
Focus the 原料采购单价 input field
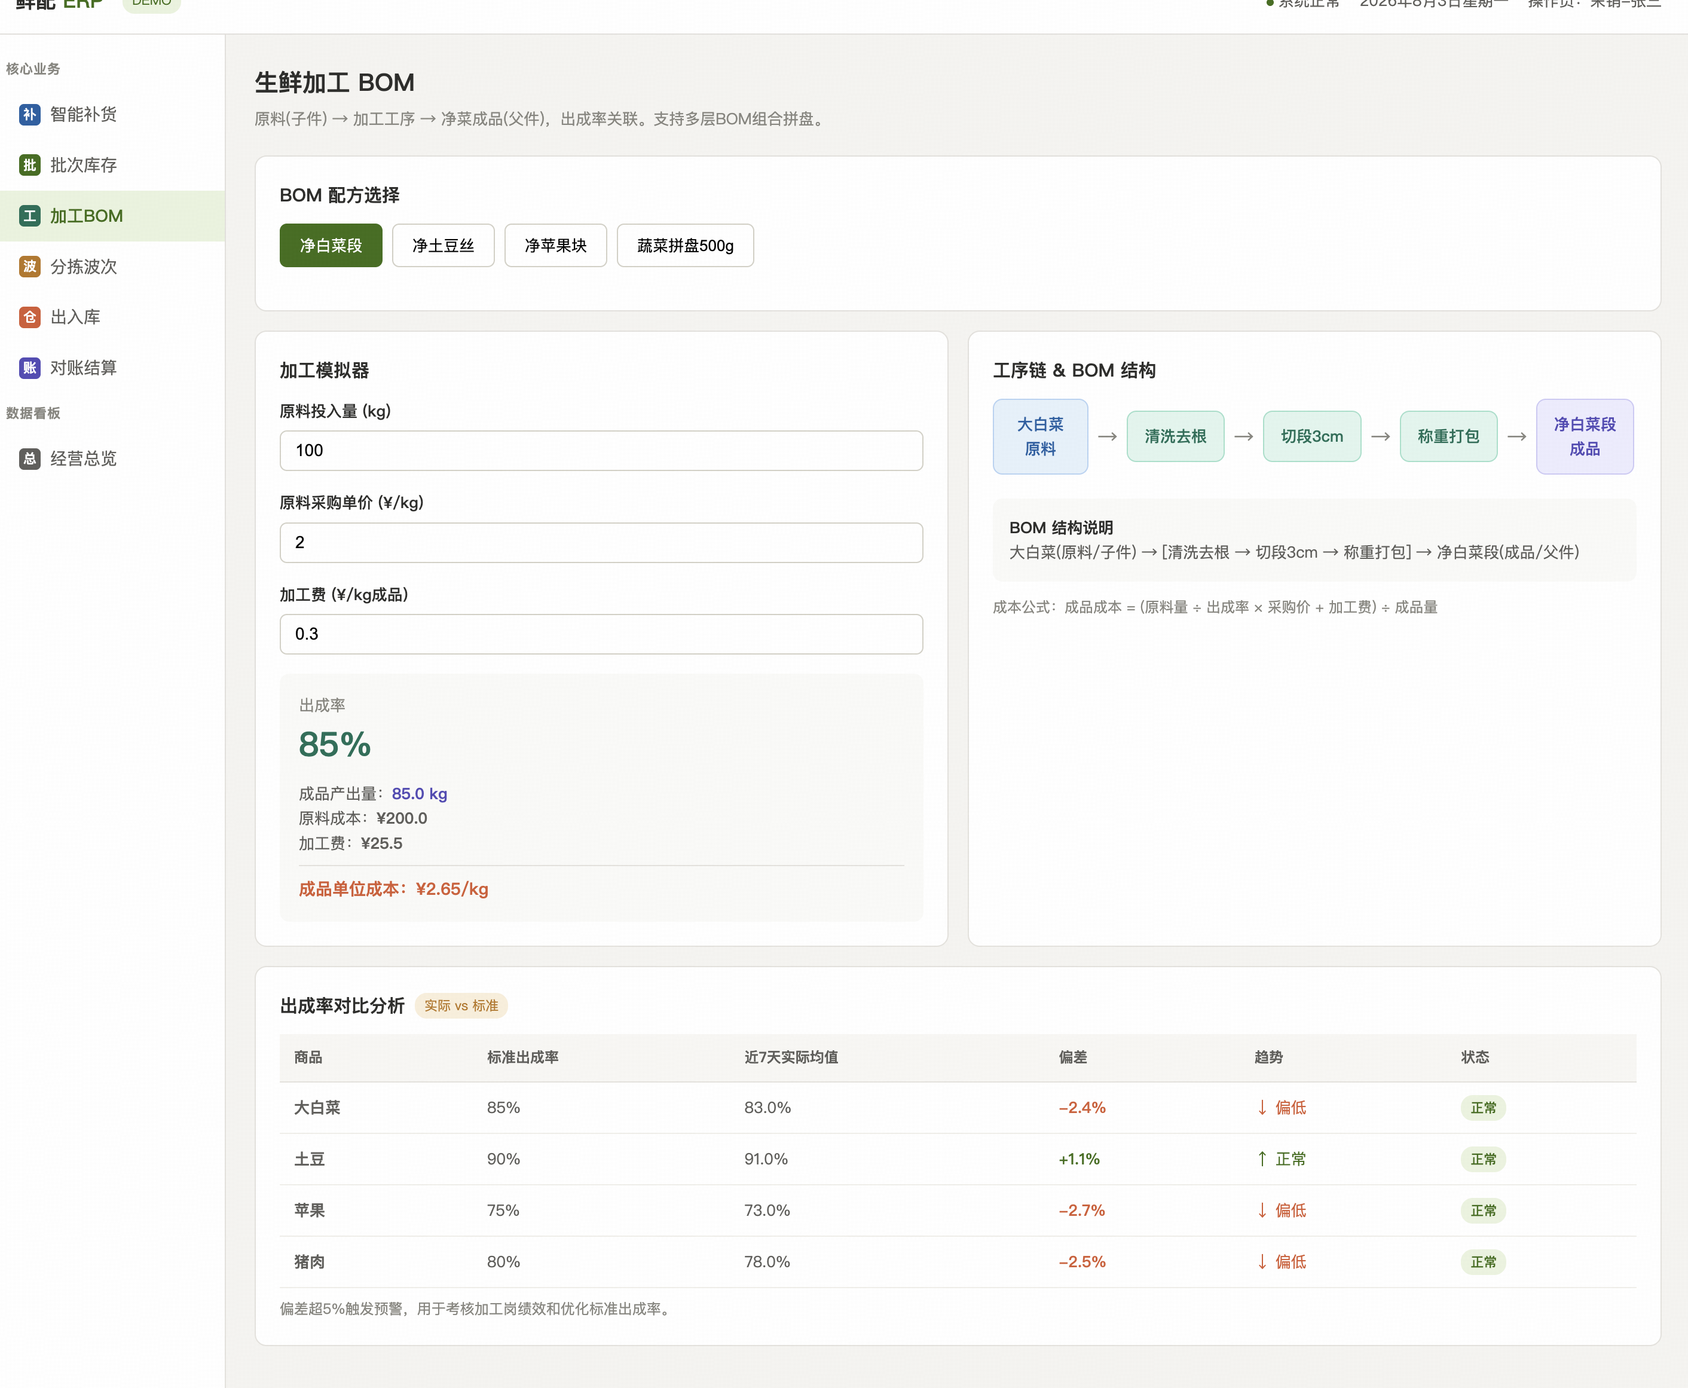(x=601, y=543)
